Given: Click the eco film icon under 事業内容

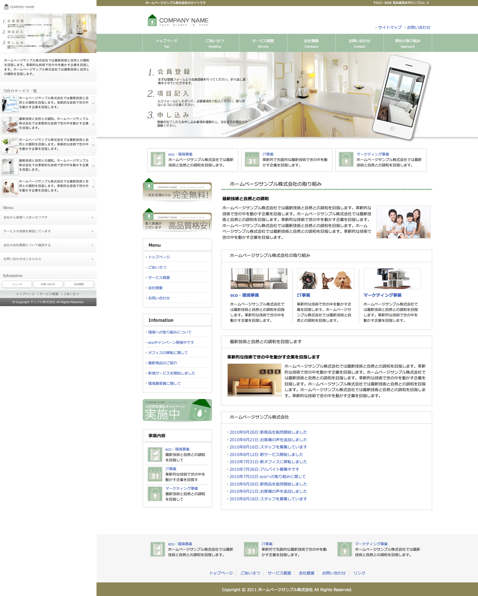Looking at the screenshot, I should click(155, 455).
